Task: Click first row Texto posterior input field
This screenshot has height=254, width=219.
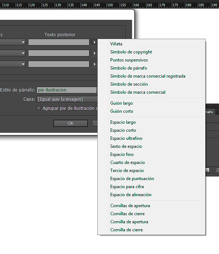Action: click(x=59, y=42)
